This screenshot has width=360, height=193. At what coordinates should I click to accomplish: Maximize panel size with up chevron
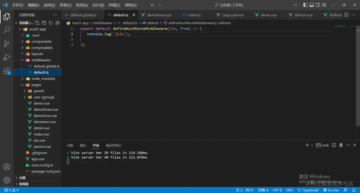(x=348, y=145)
